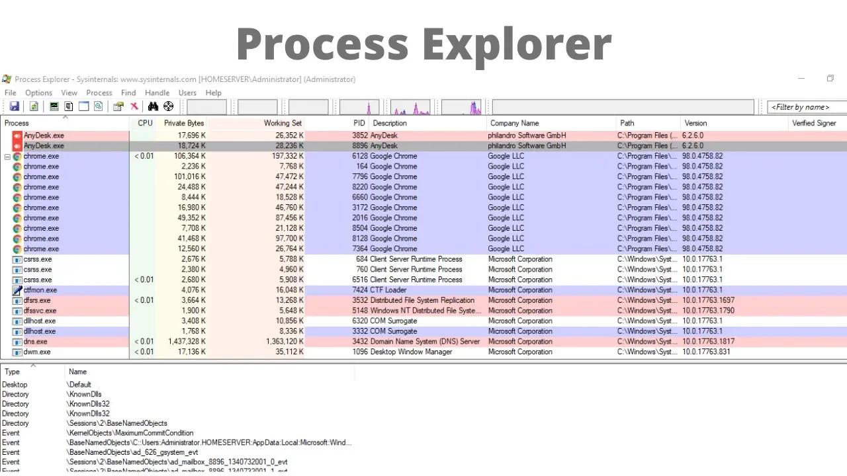
Task: Select the \Default desktop handle row
Action: [177, 384]
